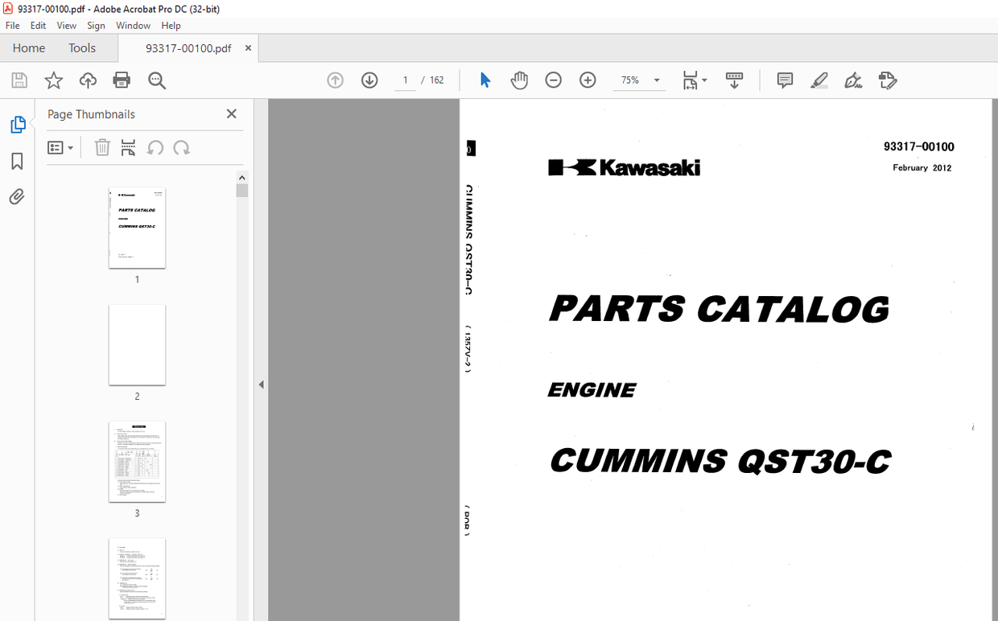
Task: Open the Bookmarks sidebar panel
Action: 18,161
